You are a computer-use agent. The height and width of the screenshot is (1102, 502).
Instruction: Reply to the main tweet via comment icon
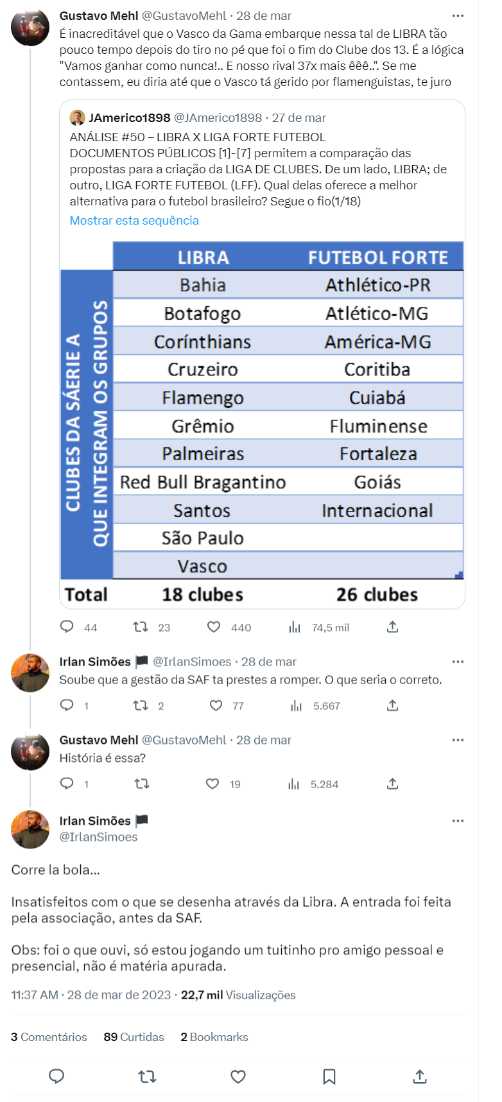click(x=56, y=1076)
